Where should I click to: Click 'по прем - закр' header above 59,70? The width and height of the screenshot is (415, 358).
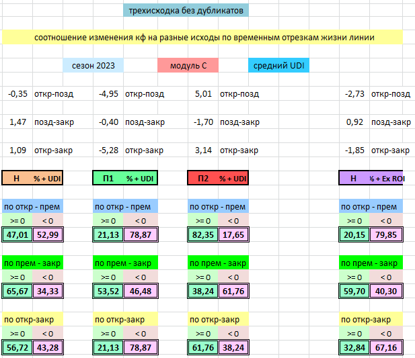coord(371,263)
